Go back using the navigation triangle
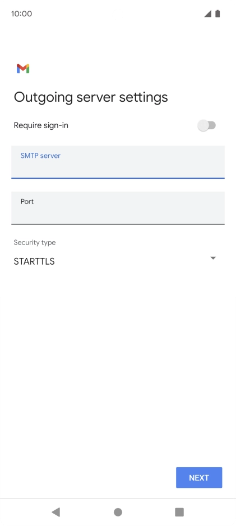The width and height of the screenshot is (236, 526). pos(55,512)
